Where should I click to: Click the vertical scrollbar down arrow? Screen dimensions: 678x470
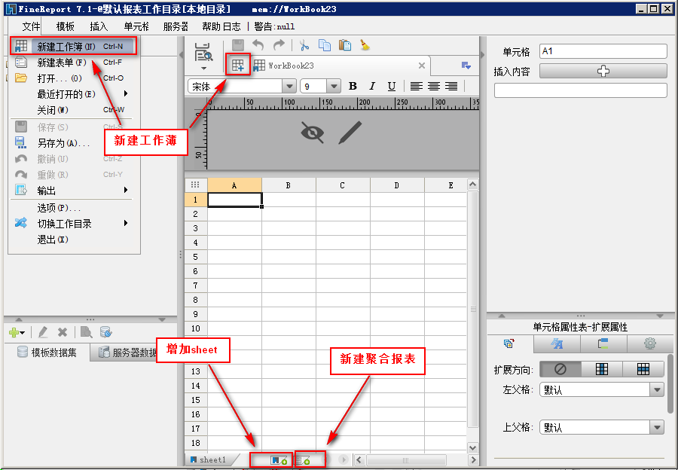472,447
